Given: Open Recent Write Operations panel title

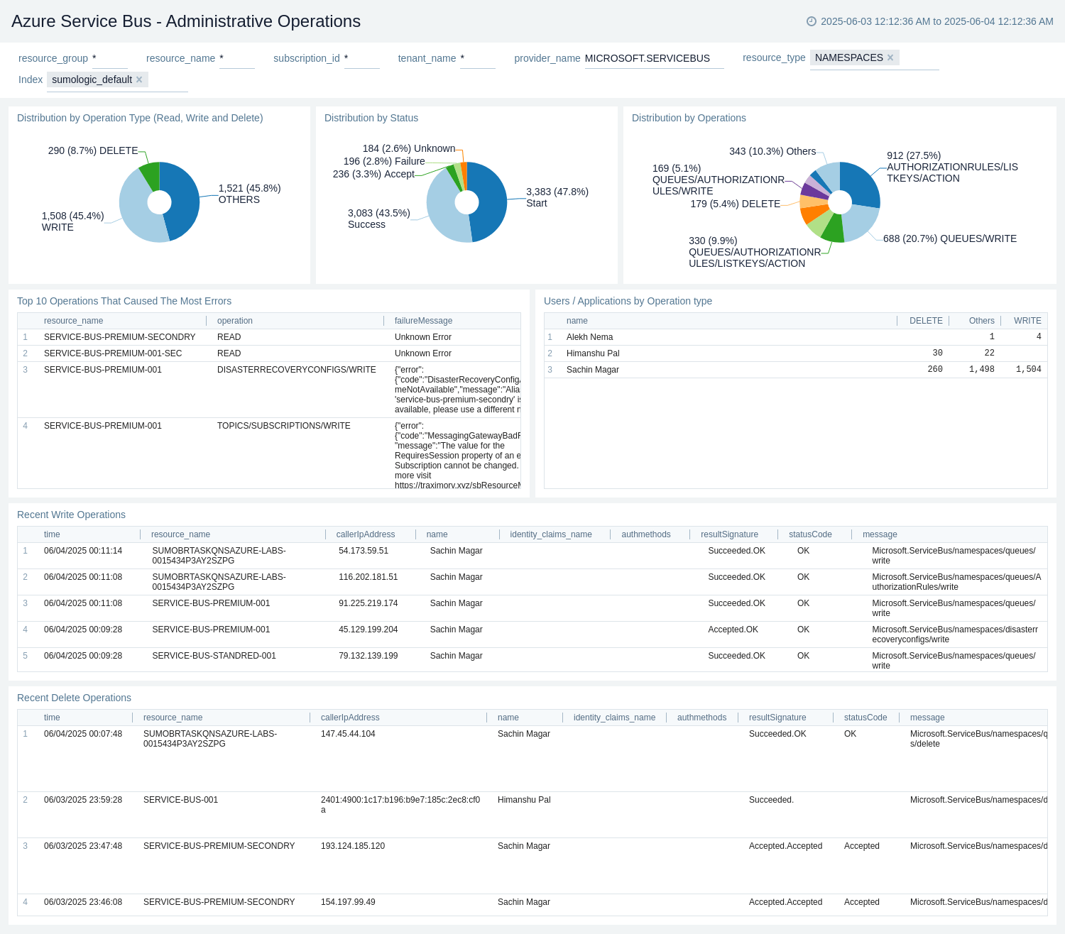Looking at the screenshot, I should pyautogui.click(x=71, y=515).
